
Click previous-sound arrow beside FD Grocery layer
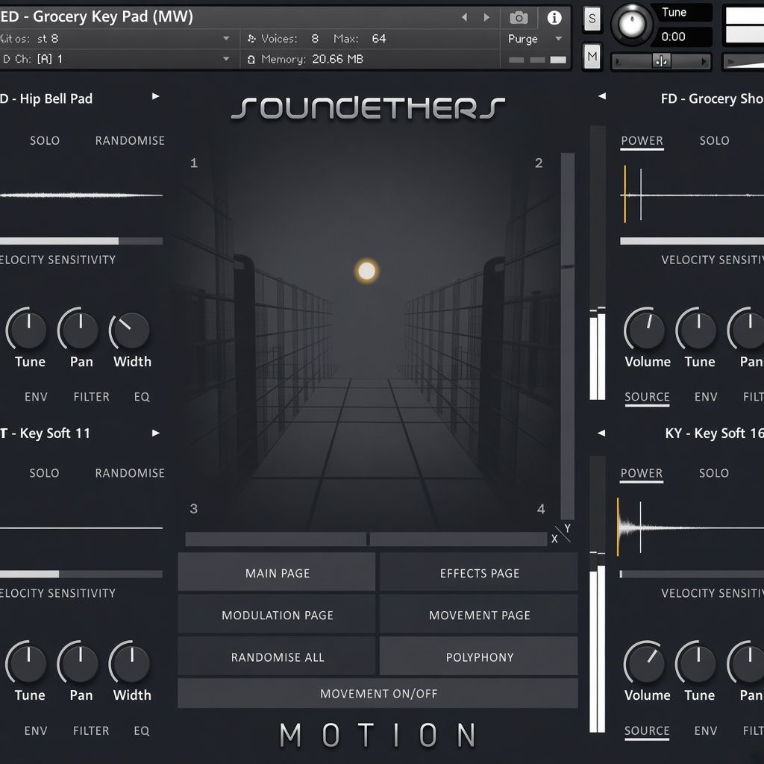pyautogui.click(x=602, y=96)
